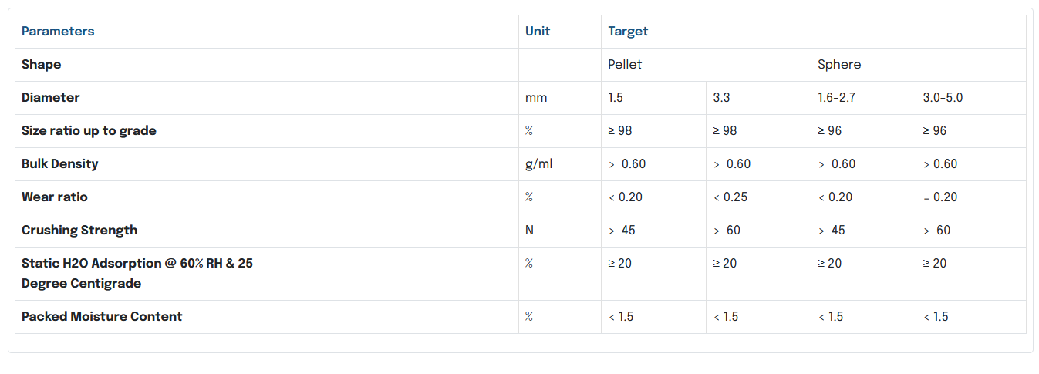Select the 3.3 diameter cell

[x=722, y=98]
